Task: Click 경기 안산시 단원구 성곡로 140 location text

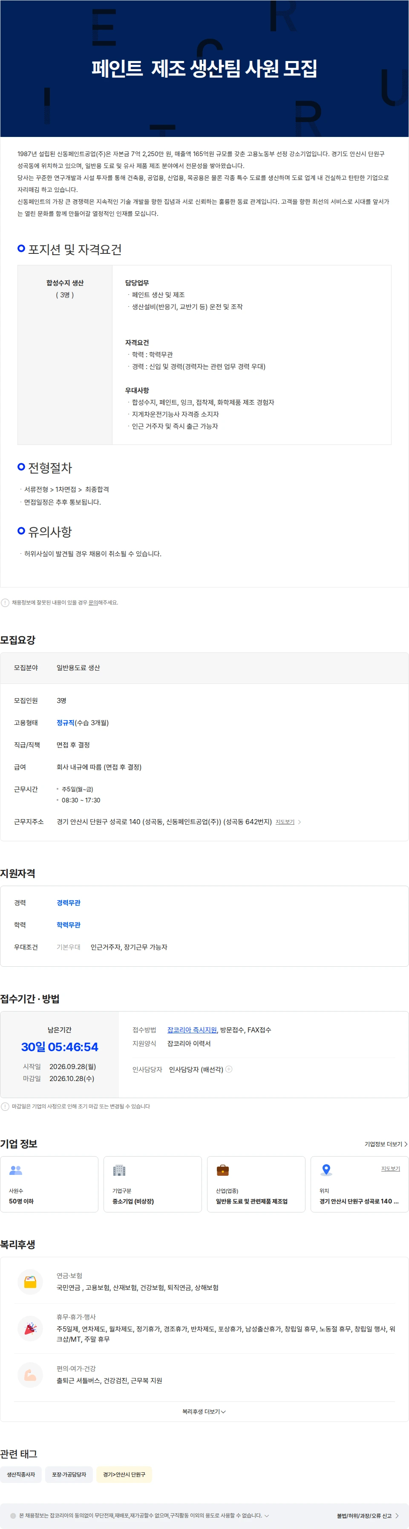Action: (x=359, y=1201)
